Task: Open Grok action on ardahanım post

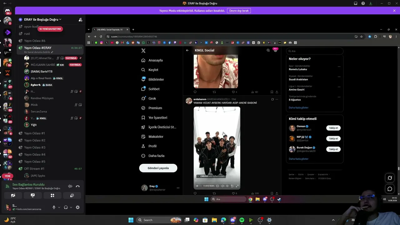Action: coord(272,99)
